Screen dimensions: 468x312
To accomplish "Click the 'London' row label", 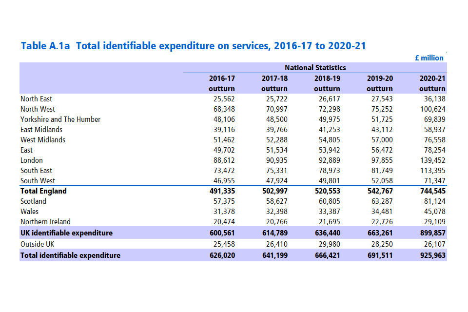I will [x=32, y=160].
